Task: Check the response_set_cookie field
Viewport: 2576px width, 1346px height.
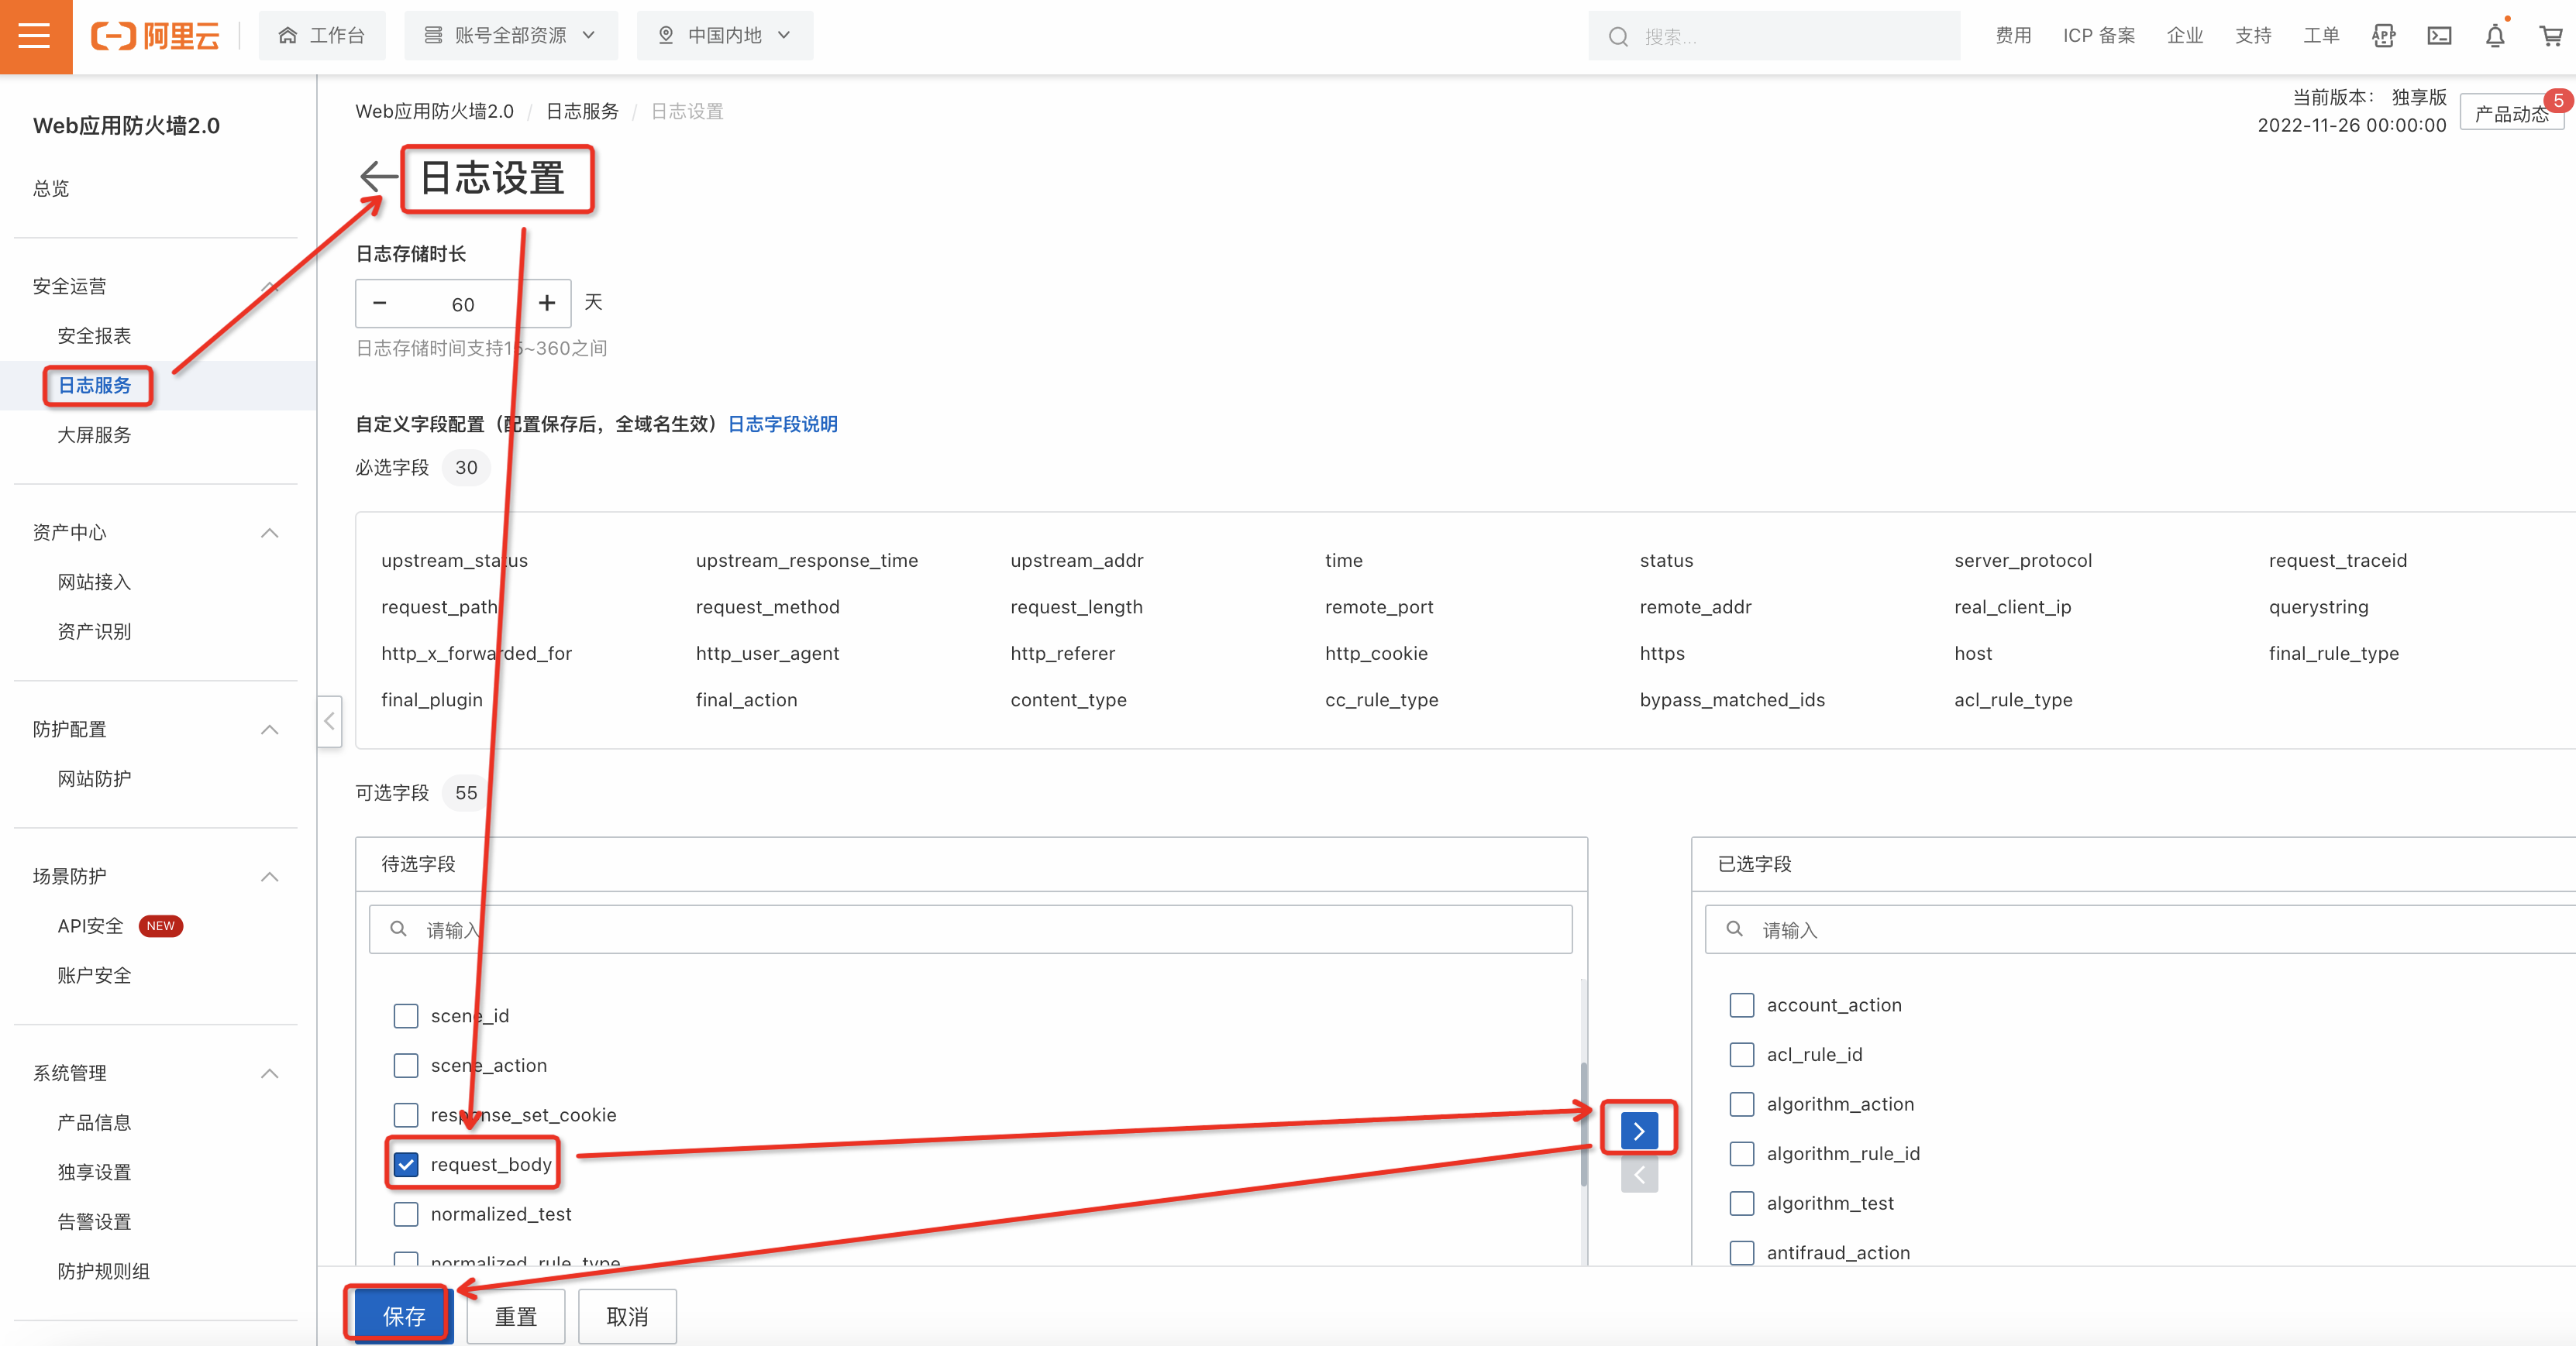Action: (x=406, y=1114)
